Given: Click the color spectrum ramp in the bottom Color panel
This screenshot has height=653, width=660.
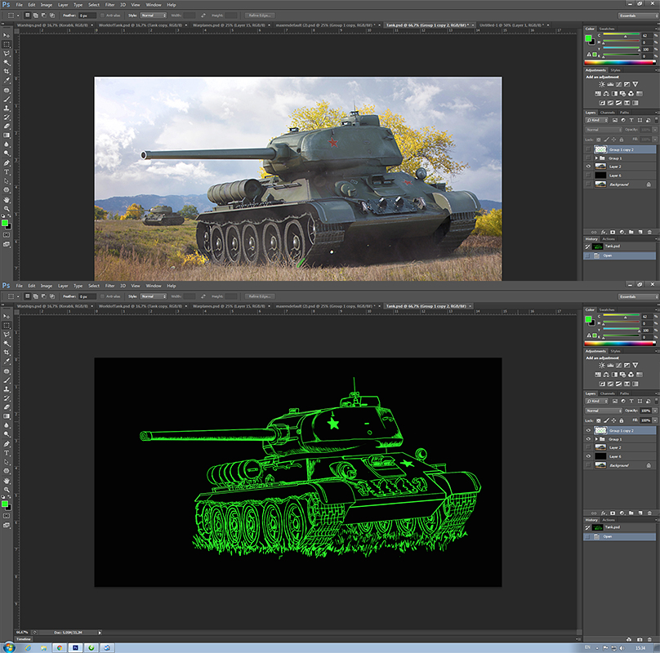Looking at the screenshot, I should coord(620,344).
